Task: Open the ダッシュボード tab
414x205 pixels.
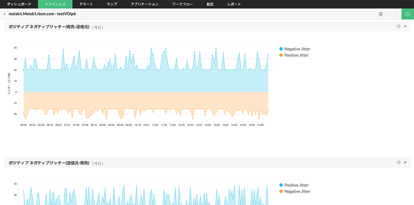Action: click(x=19, y=4)
